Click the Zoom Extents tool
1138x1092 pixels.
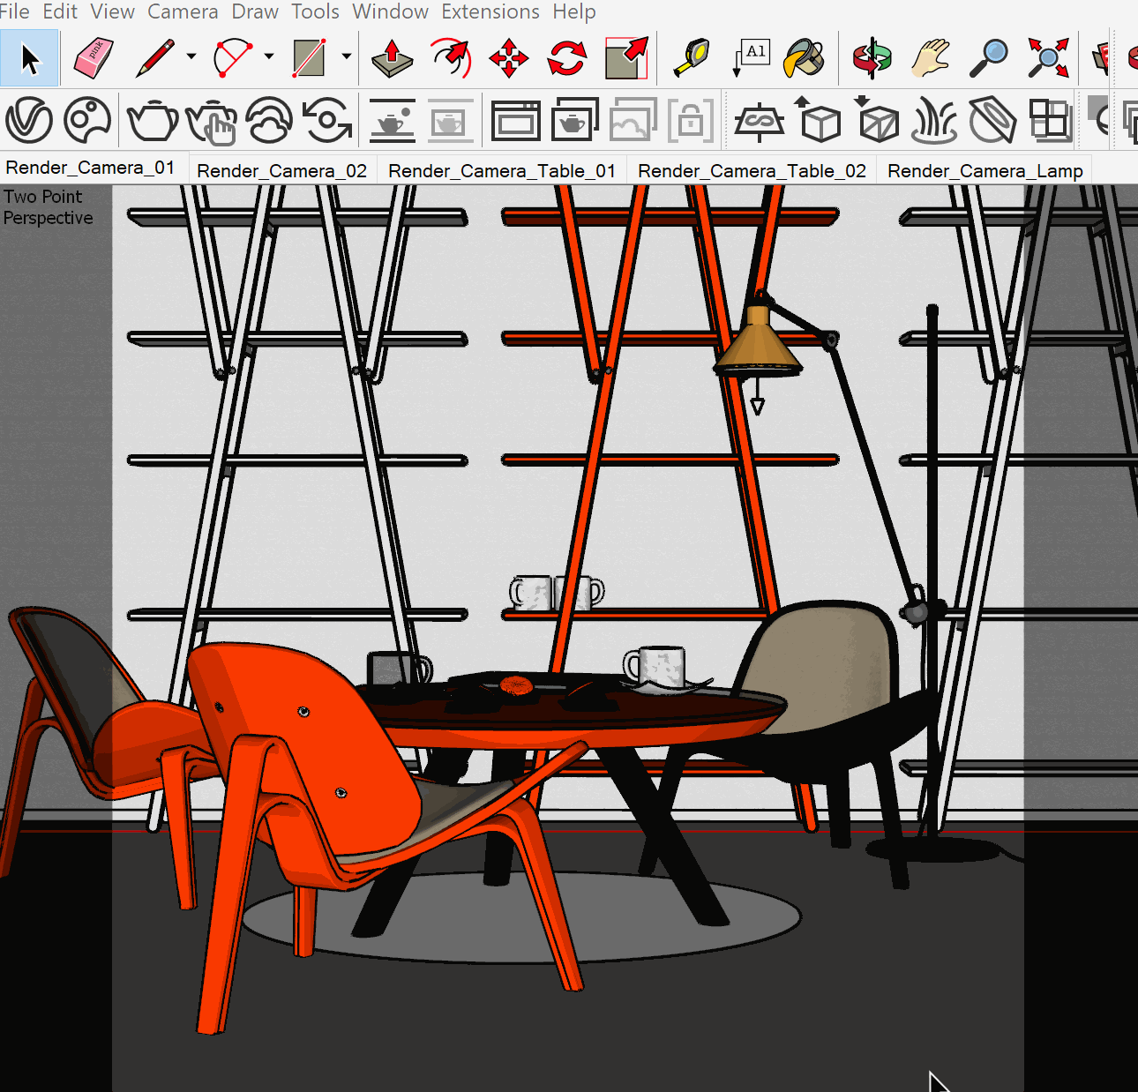(x=1048, y=58)
